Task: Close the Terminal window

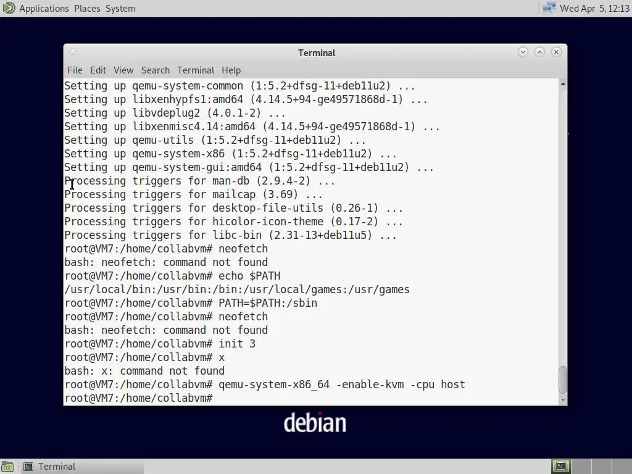Action: point(556,52)
